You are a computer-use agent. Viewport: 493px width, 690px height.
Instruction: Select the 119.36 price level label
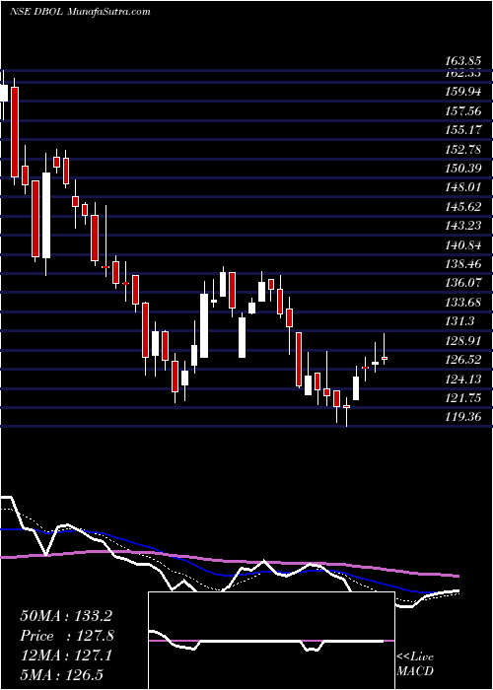(x=463, y=416)
